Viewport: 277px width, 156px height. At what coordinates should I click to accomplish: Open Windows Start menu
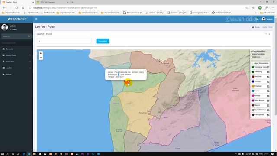pyautogui.click(x=3, y=154)
